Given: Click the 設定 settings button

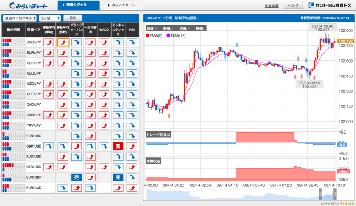Looking at the screenshot, I should 73,18.
